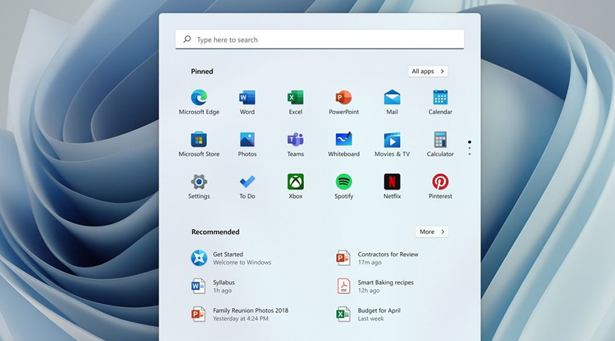Open the Photos app
The width and height of the screenshot is (615, 341).
(247, 140)
